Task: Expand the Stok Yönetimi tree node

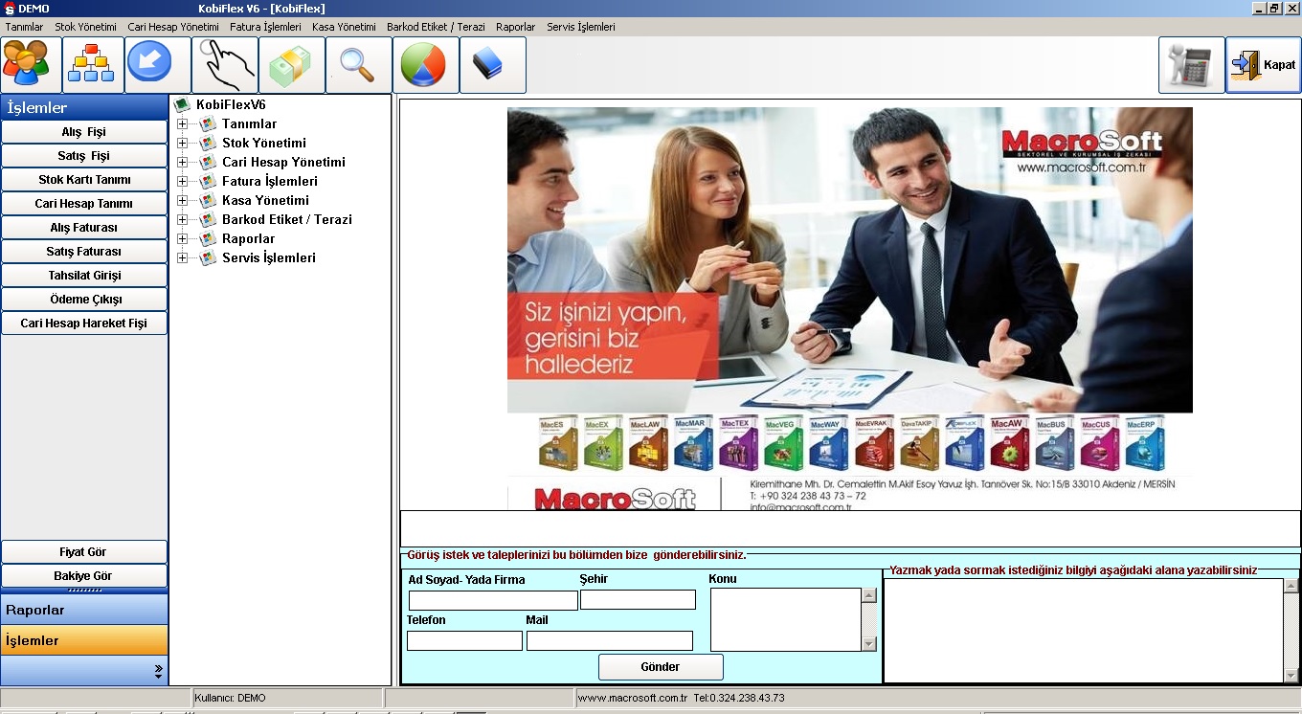Action: [182, 144]
